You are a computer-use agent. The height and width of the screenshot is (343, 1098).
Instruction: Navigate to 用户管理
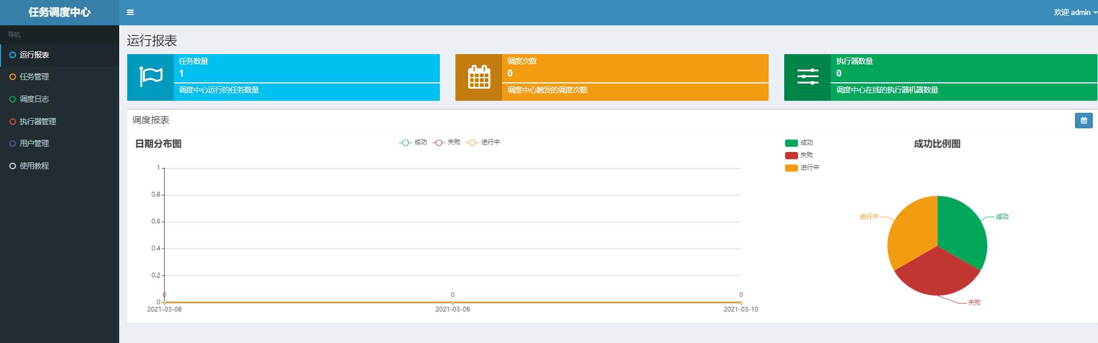coord(59,144)
